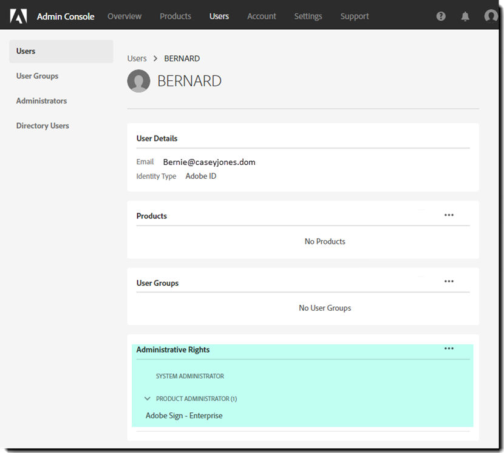Click the Admin Console title
The height and width of the screenshot is (453, 504).
tap(66, 16)
